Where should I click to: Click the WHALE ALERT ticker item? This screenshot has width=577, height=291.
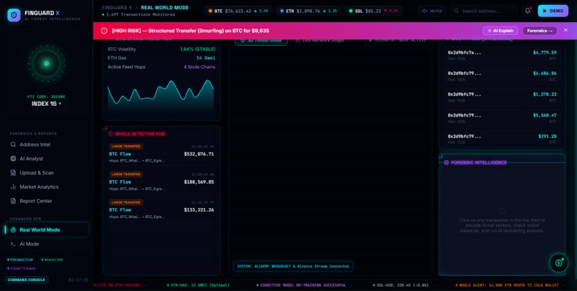tap(507, 285)
